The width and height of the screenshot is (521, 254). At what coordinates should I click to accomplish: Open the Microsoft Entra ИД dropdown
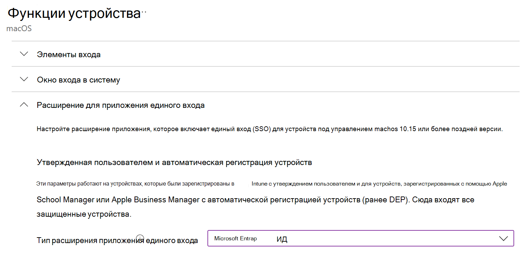click(360, 238)
